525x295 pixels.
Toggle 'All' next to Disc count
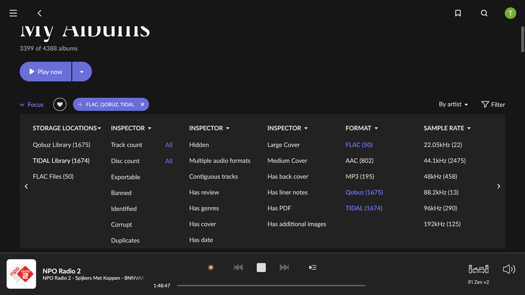pyautogui.click(x=169, y=160)
